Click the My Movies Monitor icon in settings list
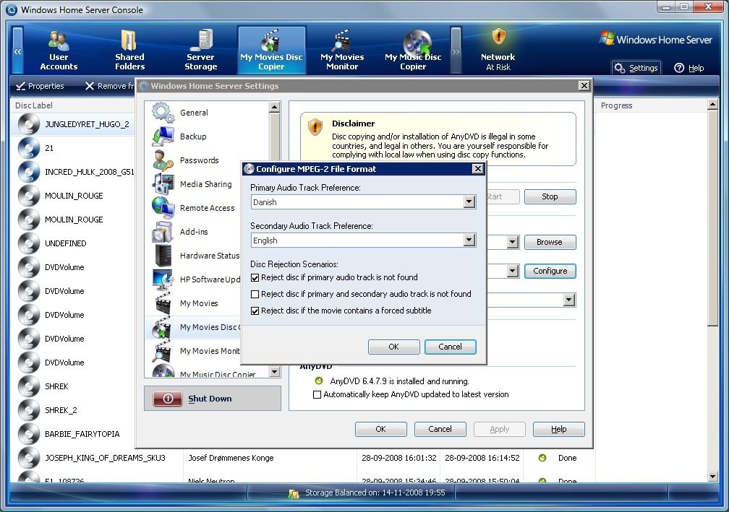The height and width of the screenshot is (512, 729). click(163, 351)
